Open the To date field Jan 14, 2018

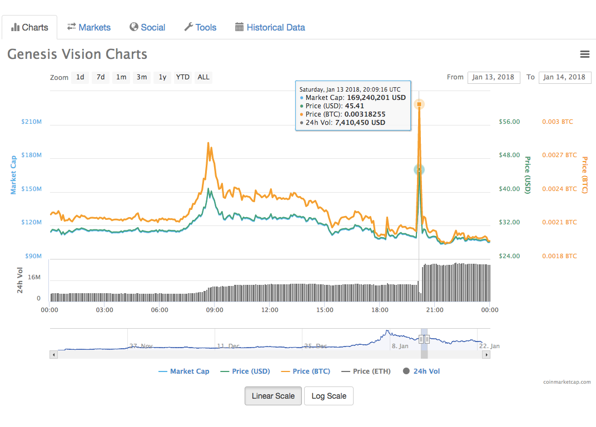coord(564,77)
